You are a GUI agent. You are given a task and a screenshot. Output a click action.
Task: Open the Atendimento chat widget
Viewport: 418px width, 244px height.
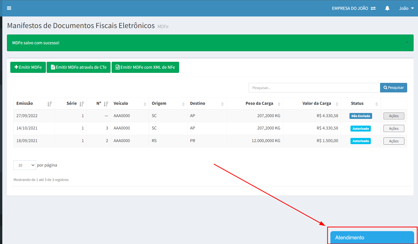click(x=372, y=237)
